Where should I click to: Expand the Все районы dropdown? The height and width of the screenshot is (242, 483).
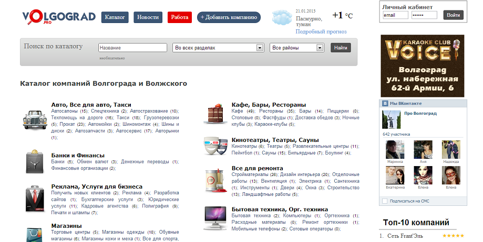click(296, 48)
